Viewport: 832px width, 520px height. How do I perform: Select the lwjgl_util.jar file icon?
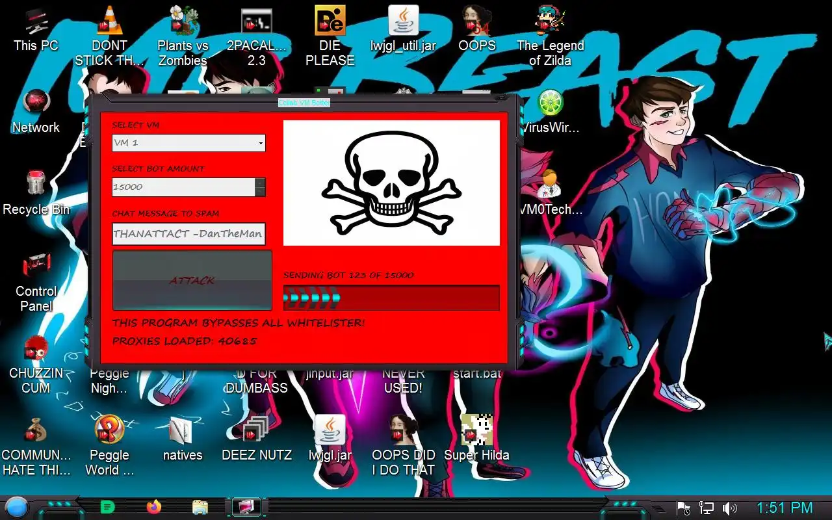click(403, 28)
